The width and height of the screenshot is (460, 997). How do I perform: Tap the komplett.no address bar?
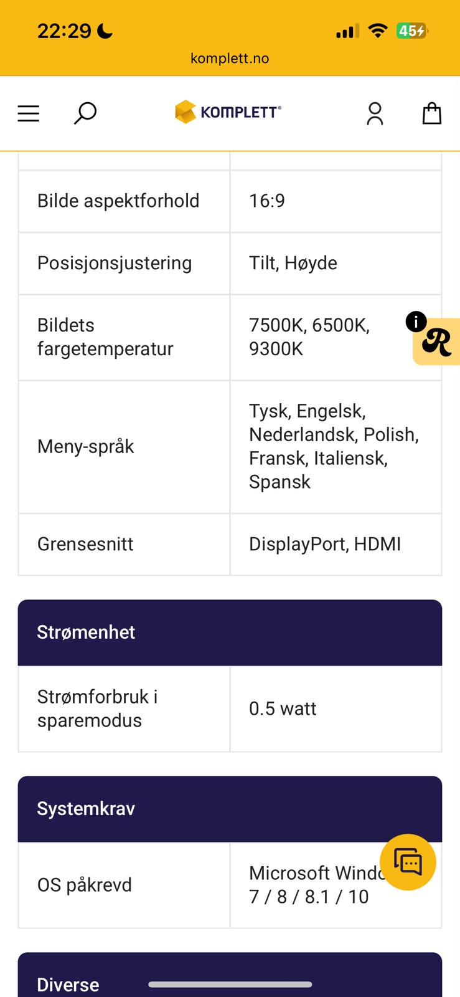(230, 59)
